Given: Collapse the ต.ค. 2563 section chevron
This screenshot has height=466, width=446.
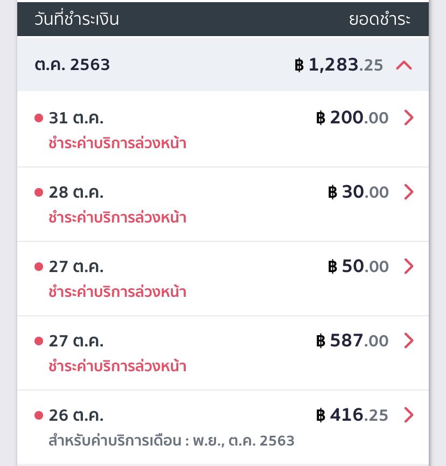Looking at the screenshot, I should (404, 65).
